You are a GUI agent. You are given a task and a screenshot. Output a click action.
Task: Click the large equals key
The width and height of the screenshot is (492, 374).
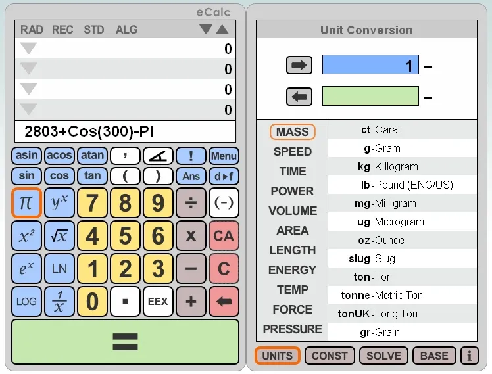pos(125,342)
